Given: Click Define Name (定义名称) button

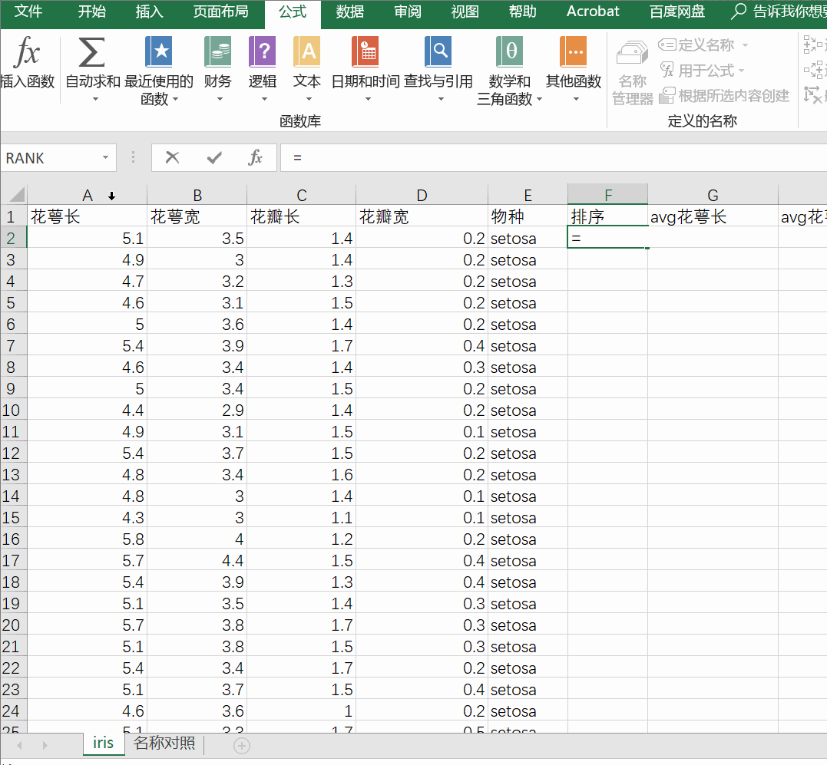Looking at the screenshot, I should [x=696, y=45].
